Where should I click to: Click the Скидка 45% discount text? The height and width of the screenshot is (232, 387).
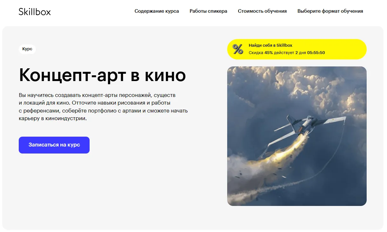coord(261,53)
